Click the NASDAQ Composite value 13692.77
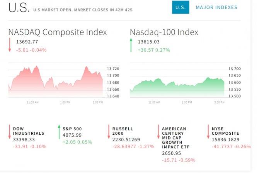This screenshot has width=259, height=173. coord(27,42)
